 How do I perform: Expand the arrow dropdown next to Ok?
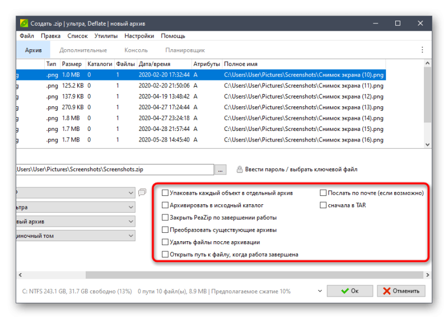click(320, 290)
